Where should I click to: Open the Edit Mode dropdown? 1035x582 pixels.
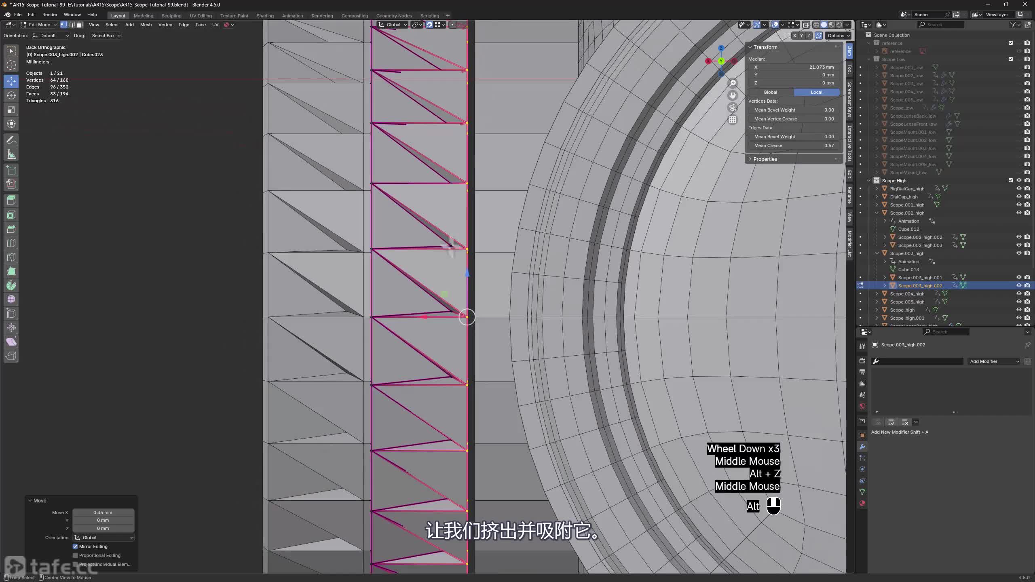(39, 25)
